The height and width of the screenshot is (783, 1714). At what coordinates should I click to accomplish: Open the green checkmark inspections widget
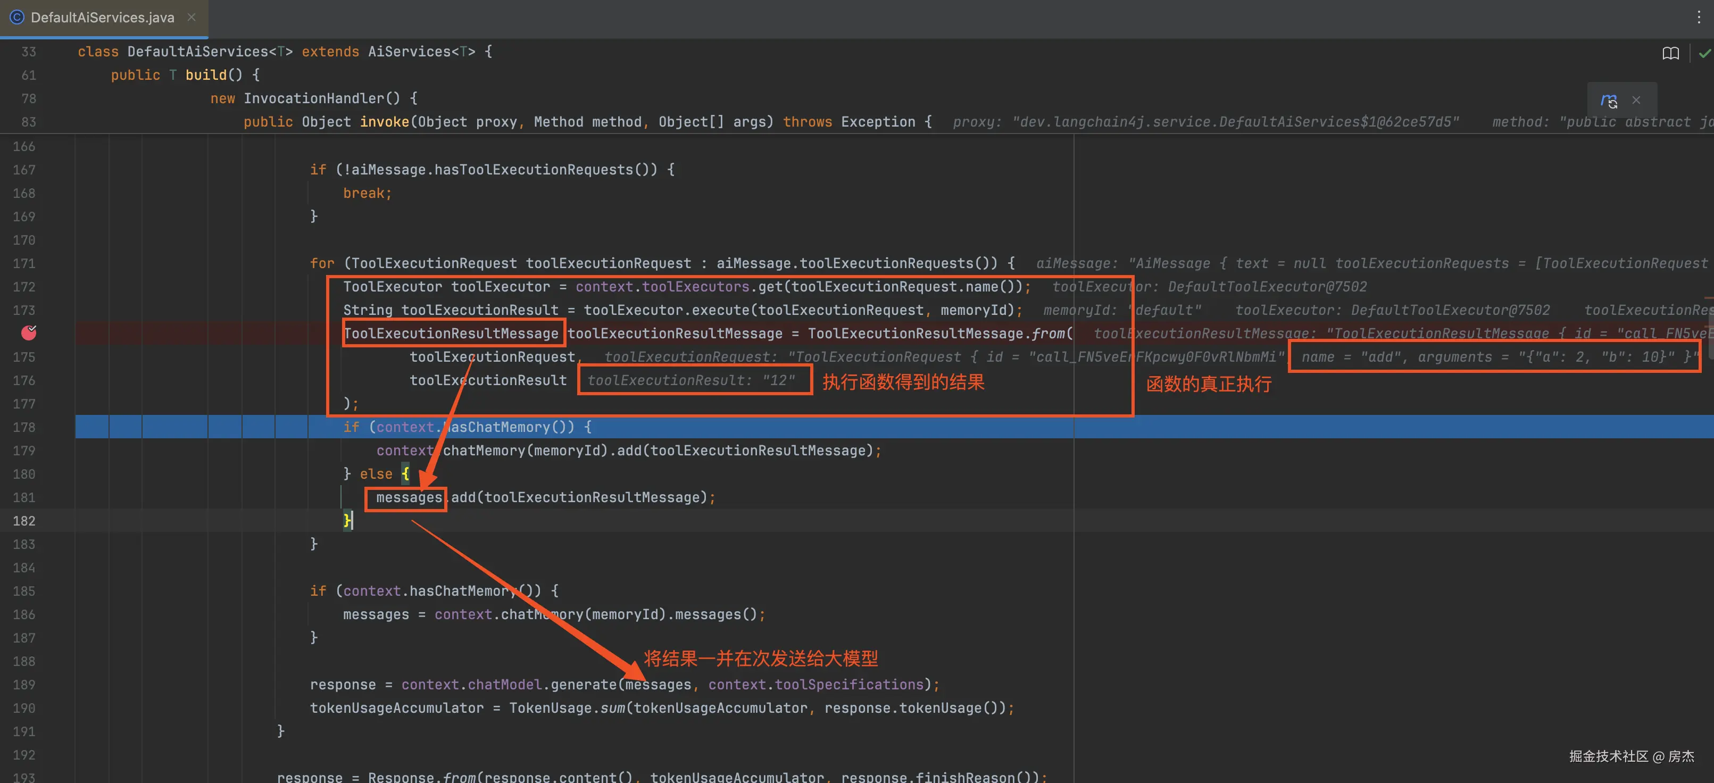tap(1704, 53)
